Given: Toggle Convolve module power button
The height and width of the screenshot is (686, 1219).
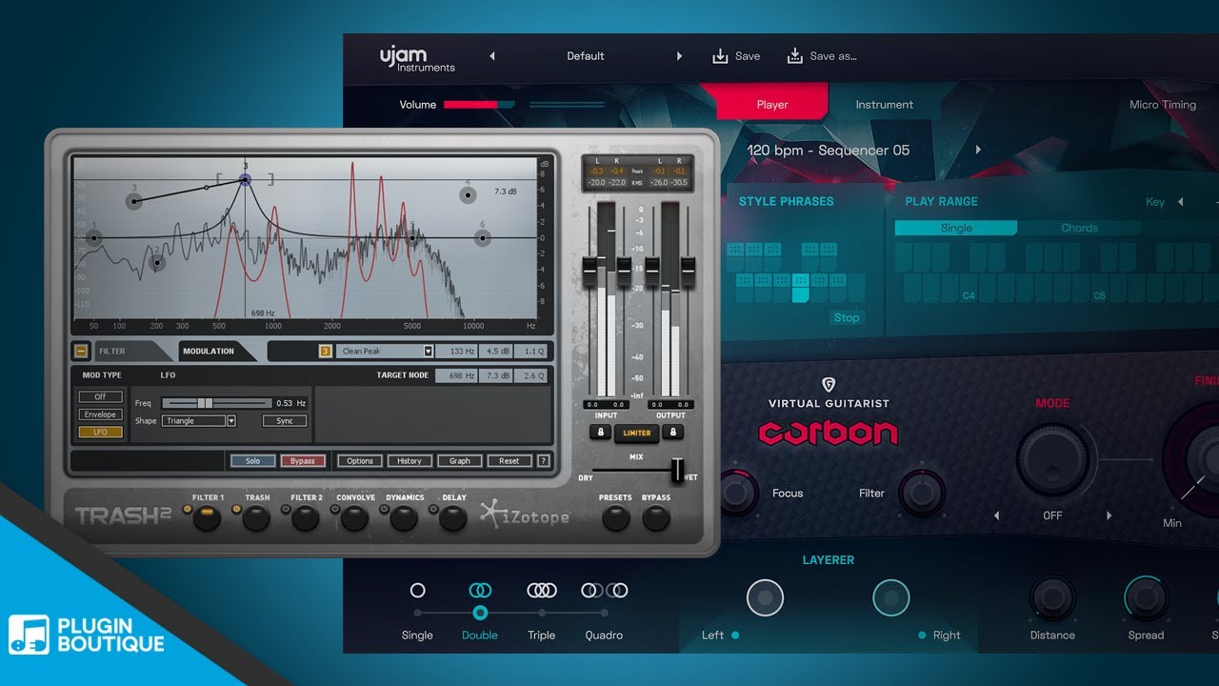Looking at the screenshot, I should click(x=336, y=509).
